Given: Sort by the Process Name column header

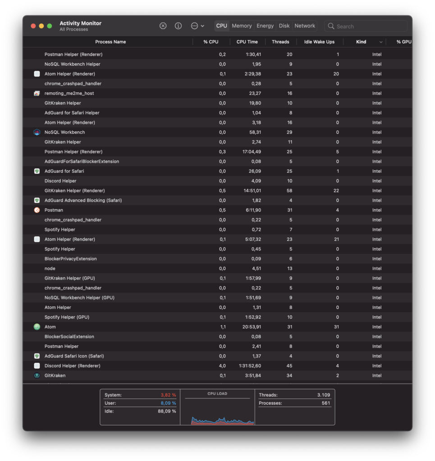Looking at the screenshot, I should [110, 42].
